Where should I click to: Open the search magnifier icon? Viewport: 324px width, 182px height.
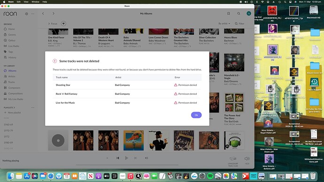[239, 14]
